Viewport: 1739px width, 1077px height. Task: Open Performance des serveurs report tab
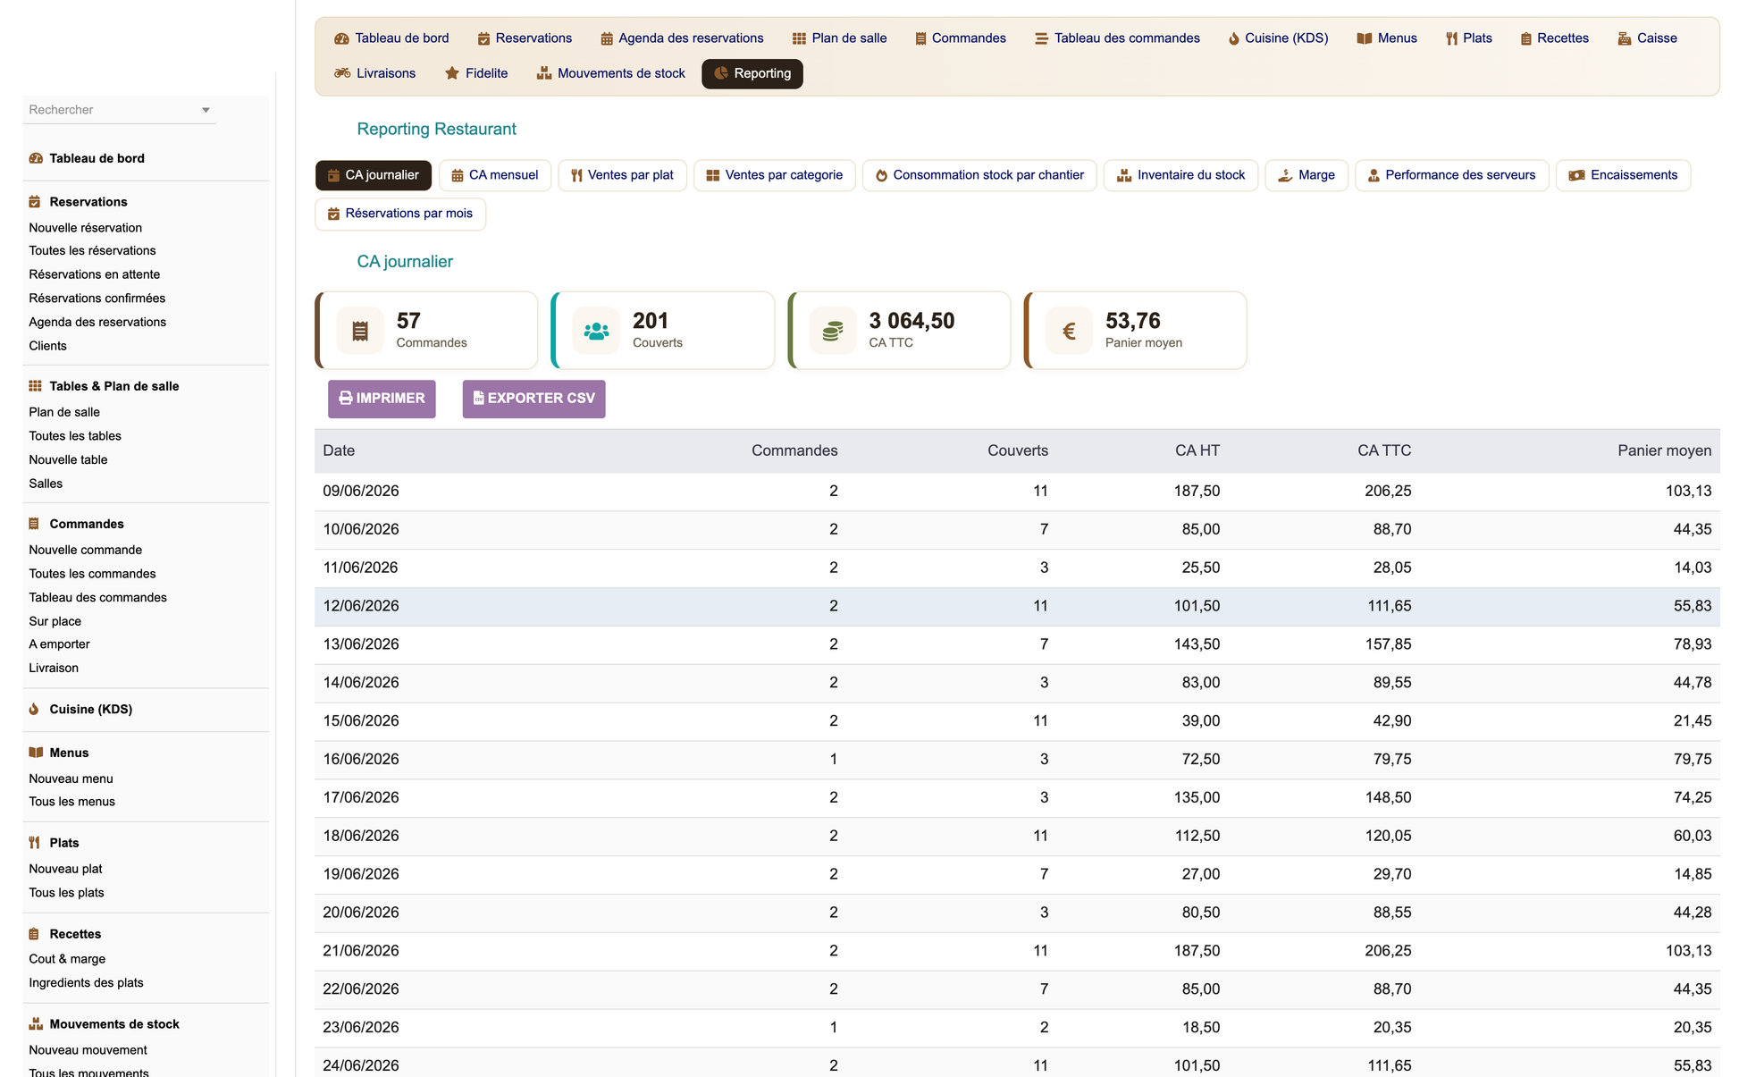(x=1452, y=175)
